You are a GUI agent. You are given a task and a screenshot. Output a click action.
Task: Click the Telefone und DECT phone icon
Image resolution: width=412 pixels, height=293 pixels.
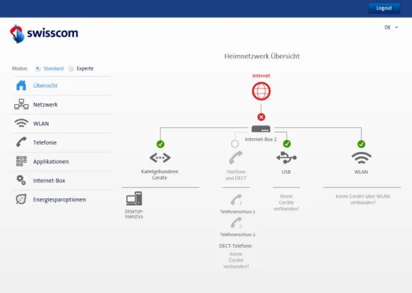click(x=236, y=157)
